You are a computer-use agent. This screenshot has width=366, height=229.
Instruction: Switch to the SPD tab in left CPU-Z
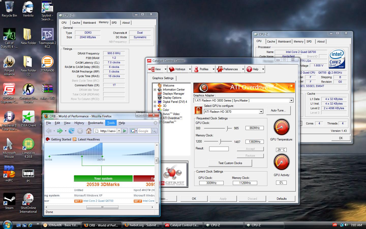(x=114, y=23)
